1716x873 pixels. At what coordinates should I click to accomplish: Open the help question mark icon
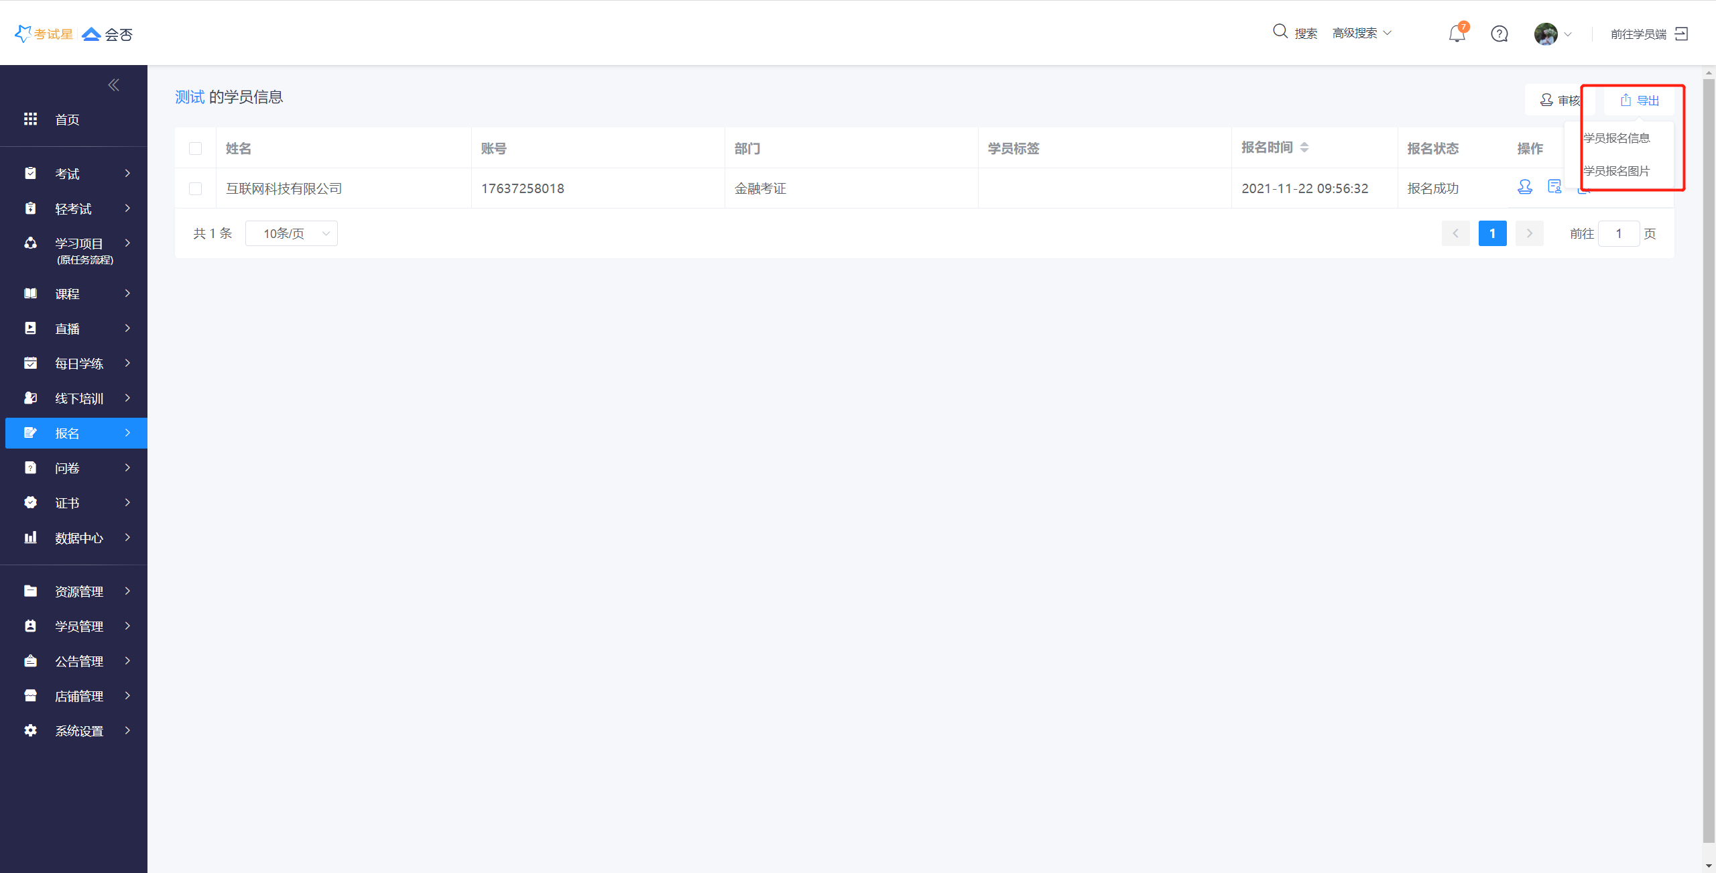pos(1499,34)
